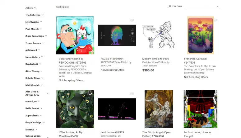241x138 pixels.
Task: Open Marketplace breadcrumb link
Action: coord(63,7)
